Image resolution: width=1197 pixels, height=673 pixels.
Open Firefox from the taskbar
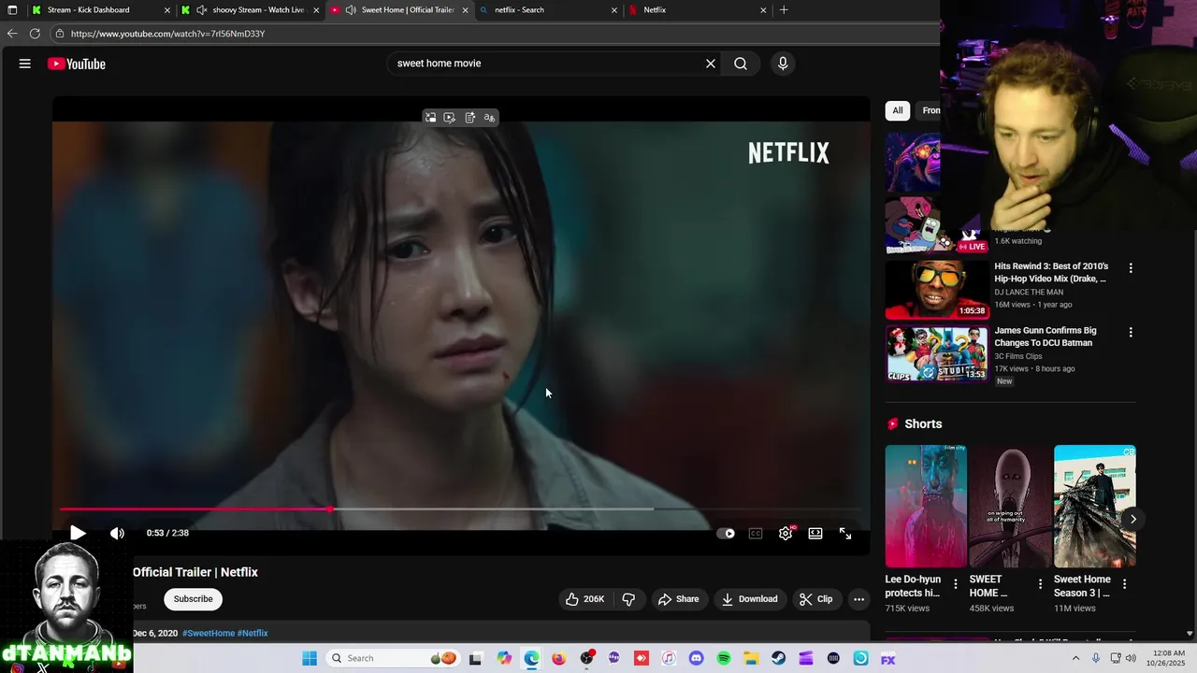tap(559, 658)
